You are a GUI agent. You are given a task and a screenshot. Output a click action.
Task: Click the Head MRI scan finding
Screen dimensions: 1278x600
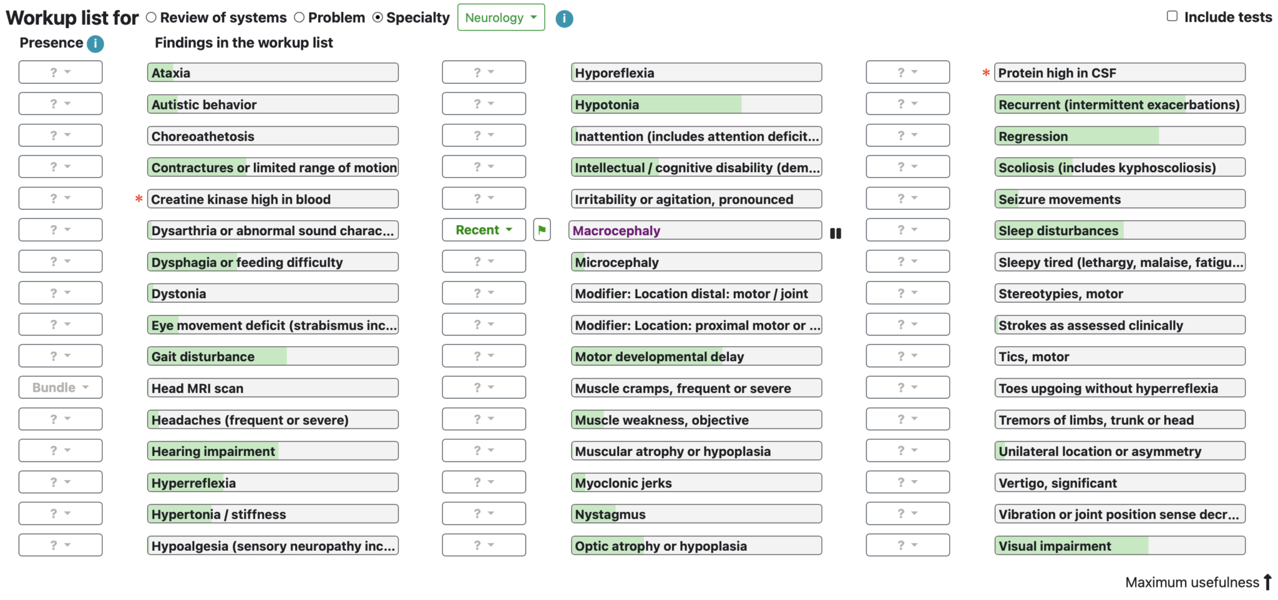(x=273, y=388)
